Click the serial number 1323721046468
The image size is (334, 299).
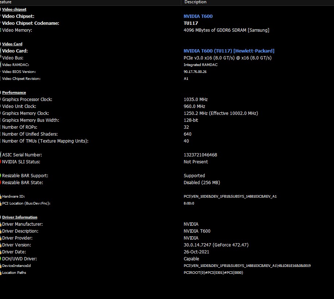200,155
